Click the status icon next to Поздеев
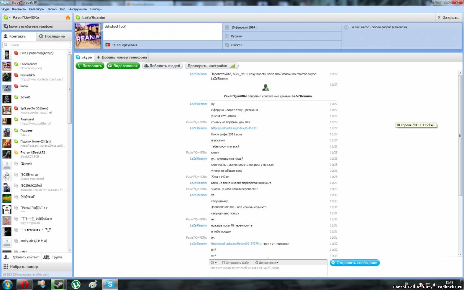 (x=16, y=131)
